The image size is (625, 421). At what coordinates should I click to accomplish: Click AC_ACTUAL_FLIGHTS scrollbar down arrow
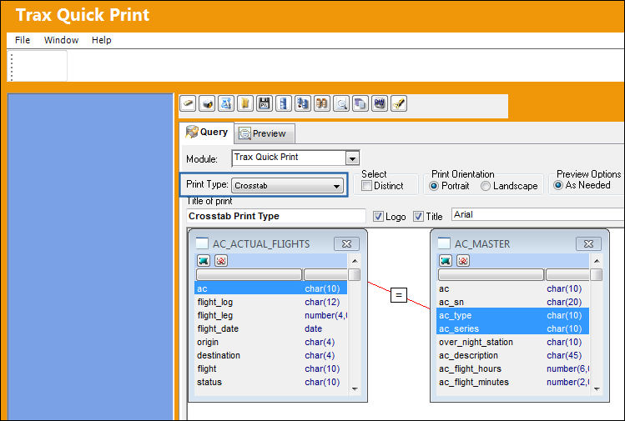pyautogui.click(x=355, y=389)
